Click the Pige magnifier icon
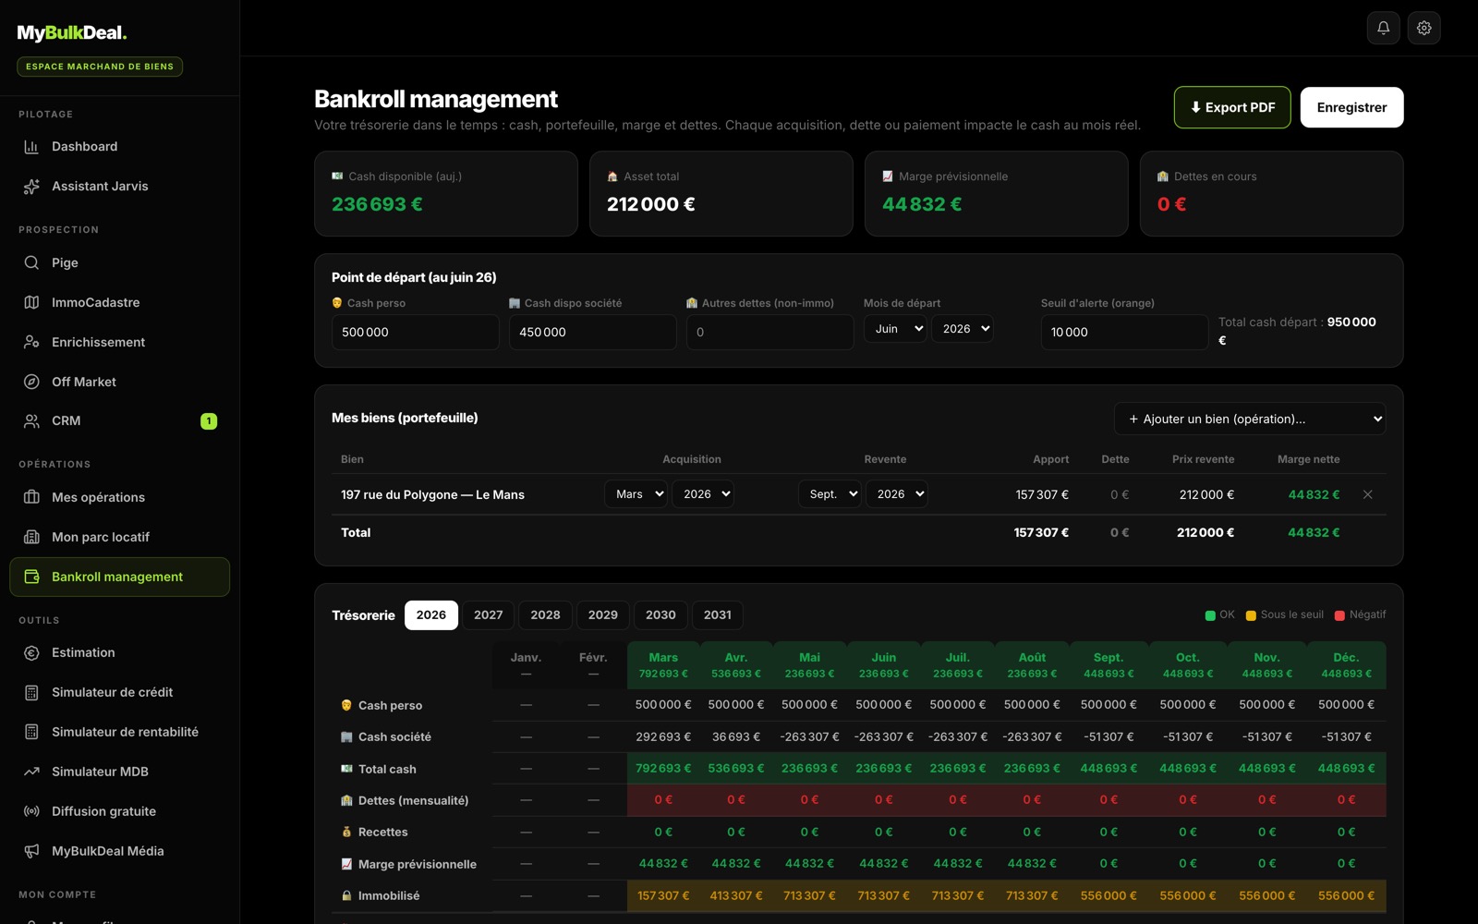The image size is (1478, 924). [31, 262]
